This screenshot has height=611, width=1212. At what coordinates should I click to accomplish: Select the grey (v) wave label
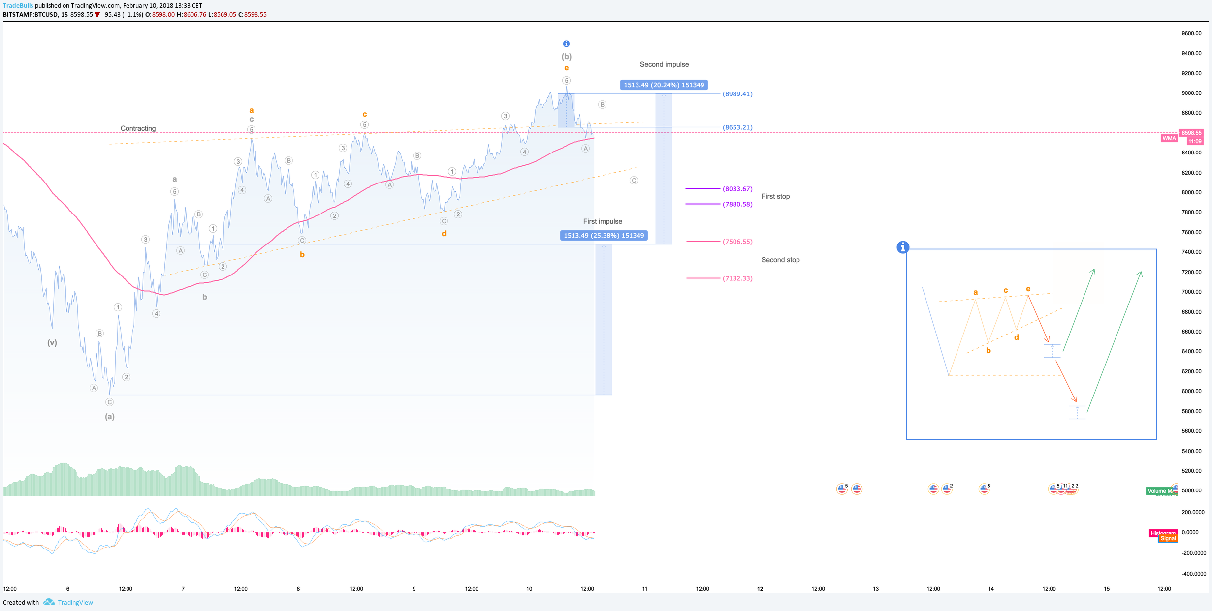point(52,343)
